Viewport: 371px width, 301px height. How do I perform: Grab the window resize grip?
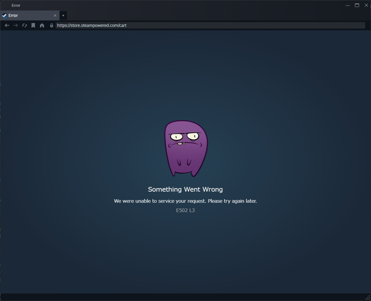click(368, 298)
